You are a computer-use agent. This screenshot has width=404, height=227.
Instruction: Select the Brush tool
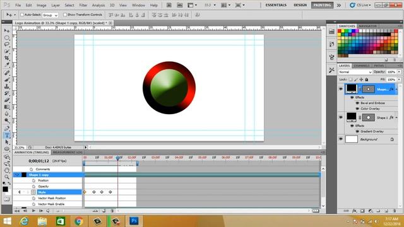[x=7, y=80]
